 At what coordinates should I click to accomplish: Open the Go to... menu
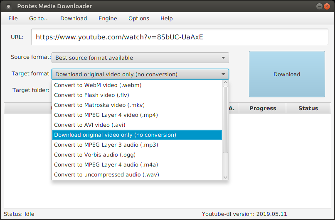click(x=39, y=18)
